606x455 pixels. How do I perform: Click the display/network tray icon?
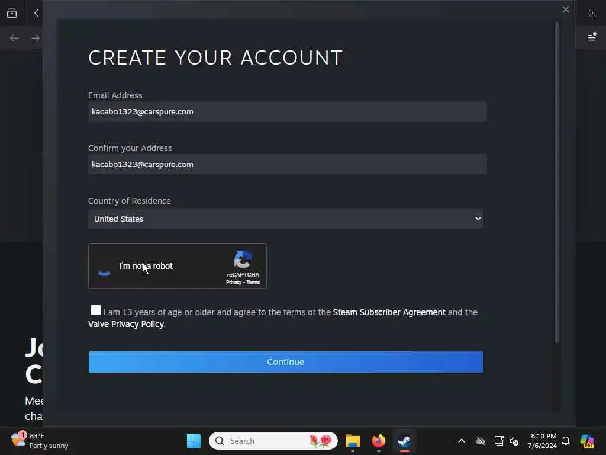pos(499,441)
